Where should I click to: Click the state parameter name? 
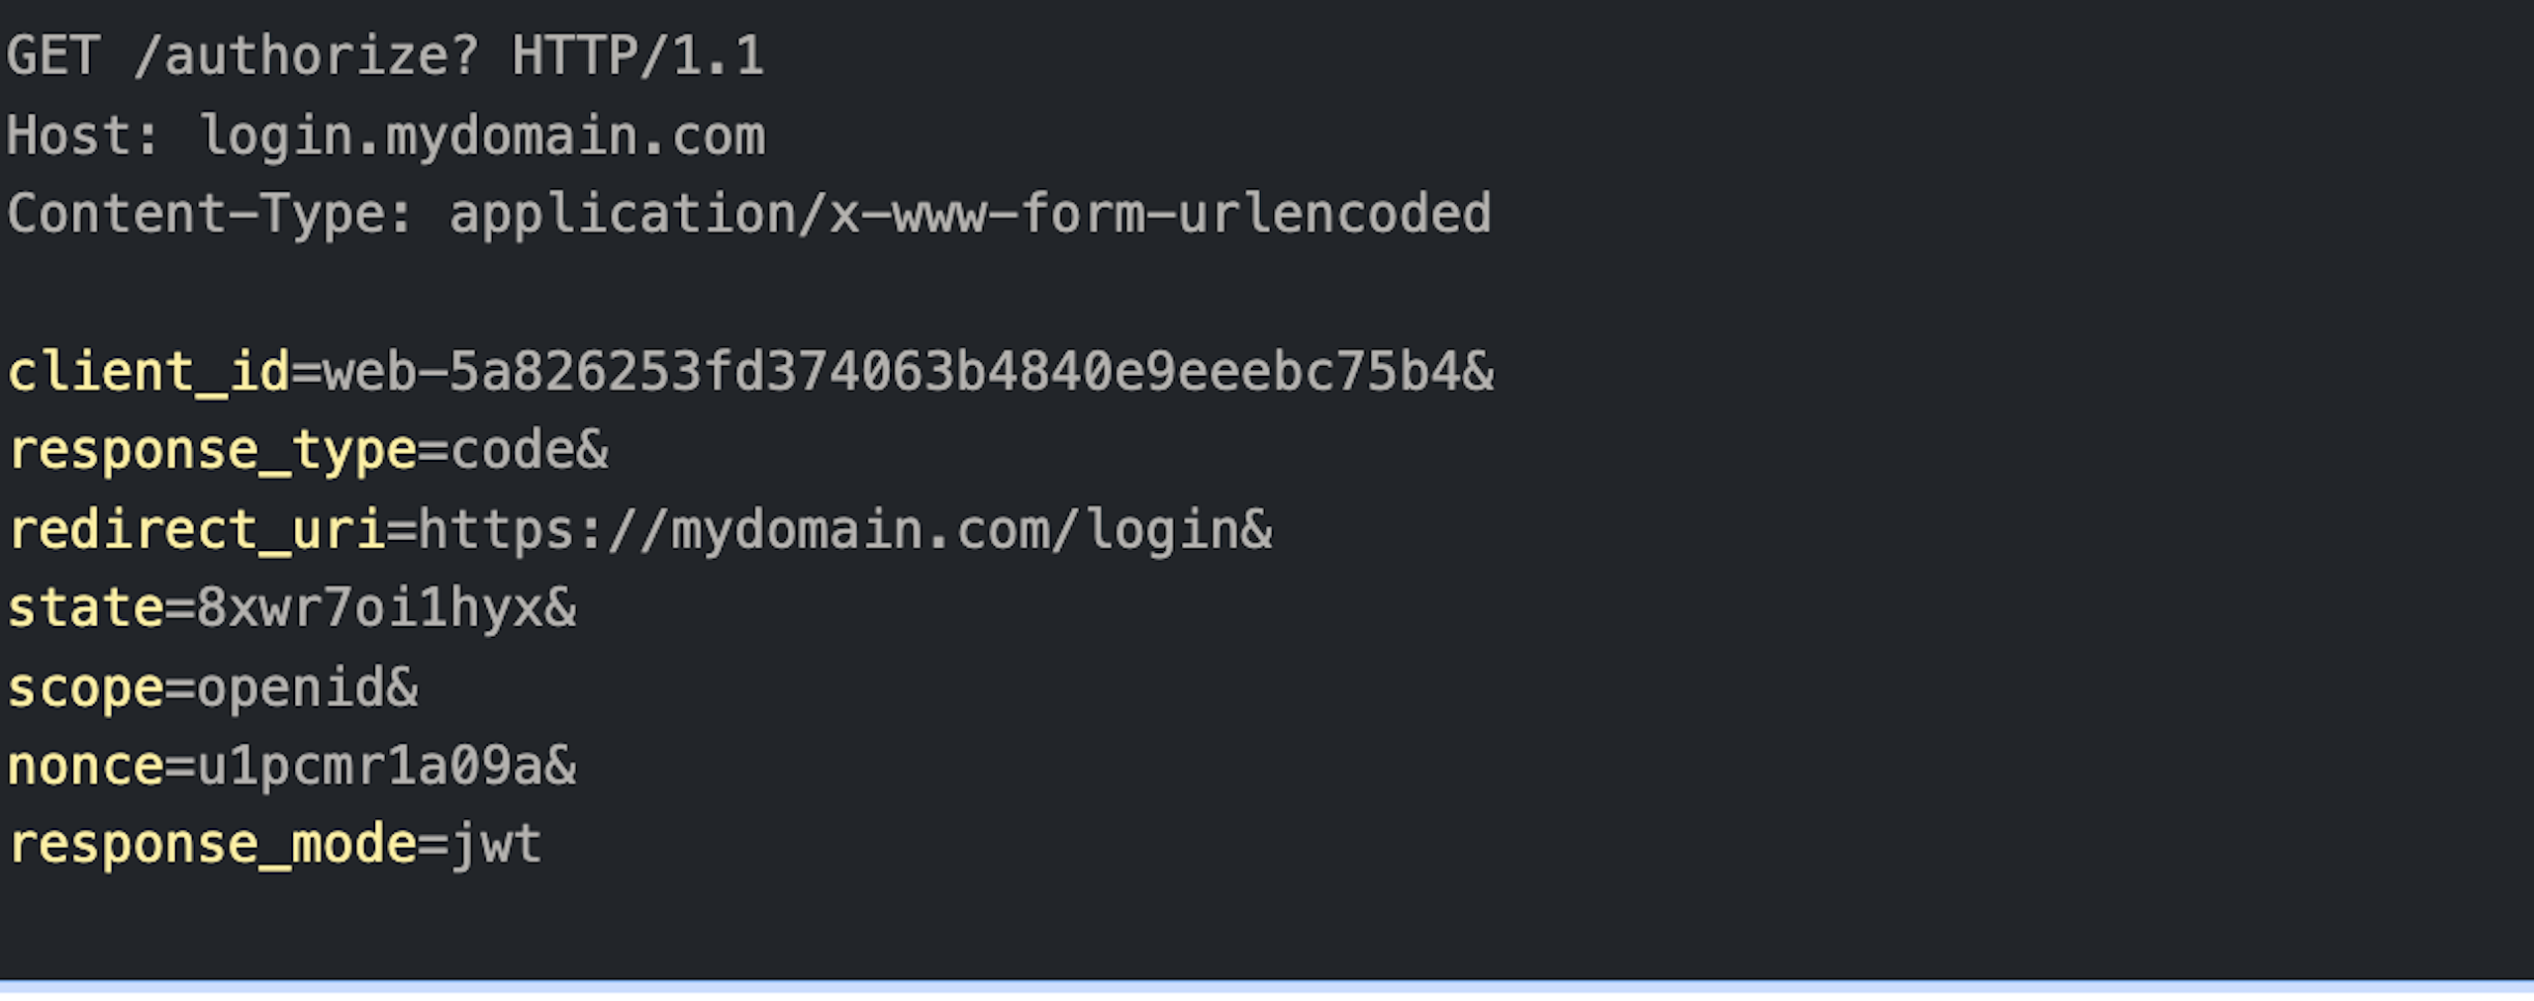click(x=85, y=608)
